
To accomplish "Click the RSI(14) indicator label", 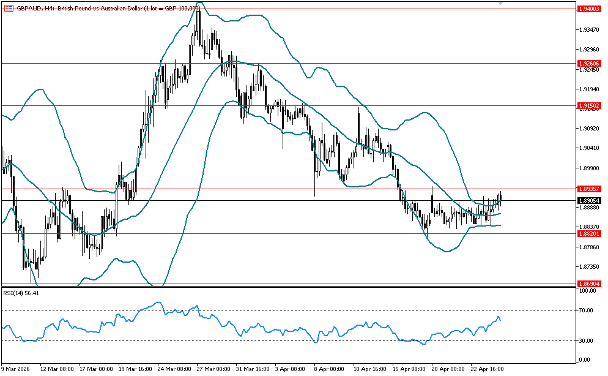I will pos(21,293).
